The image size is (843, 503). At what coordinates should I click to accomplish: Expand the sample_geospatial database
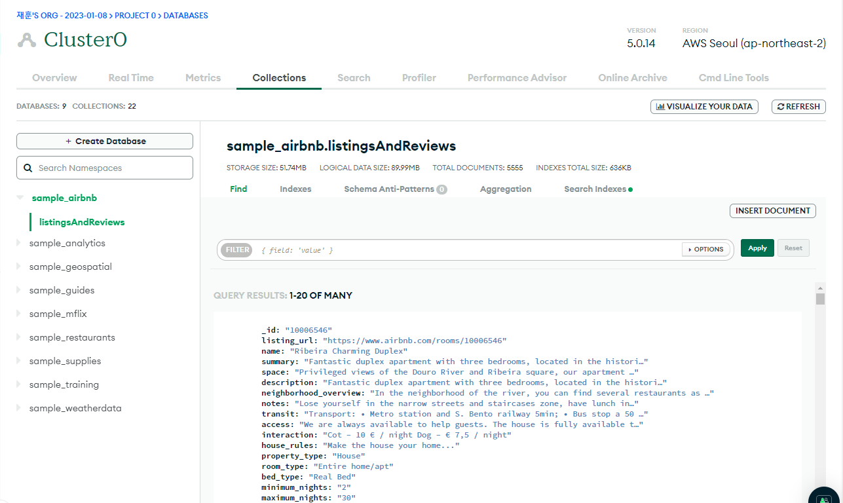[x=19, y=267]
